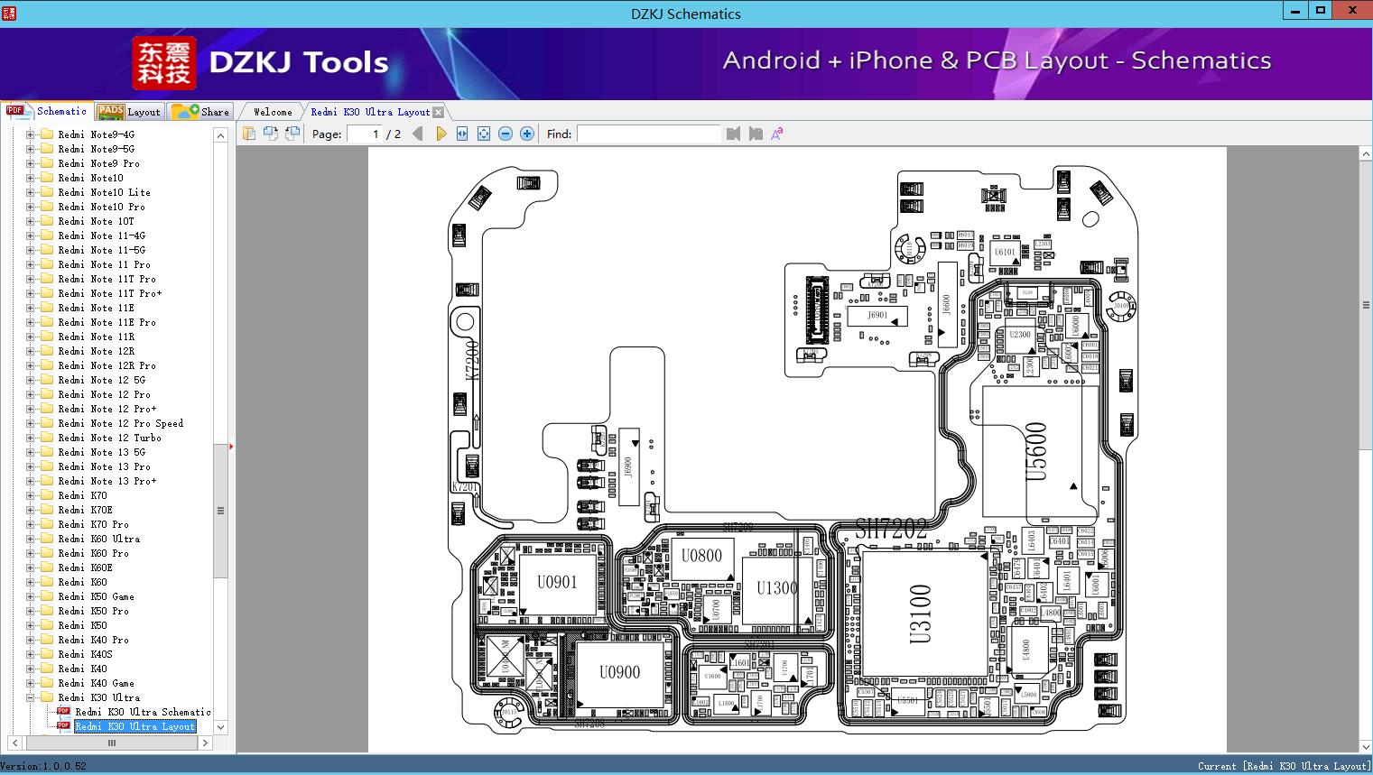
Task: Select Redmi Note10 Lite in the tree
Action: tap(105, 192)
